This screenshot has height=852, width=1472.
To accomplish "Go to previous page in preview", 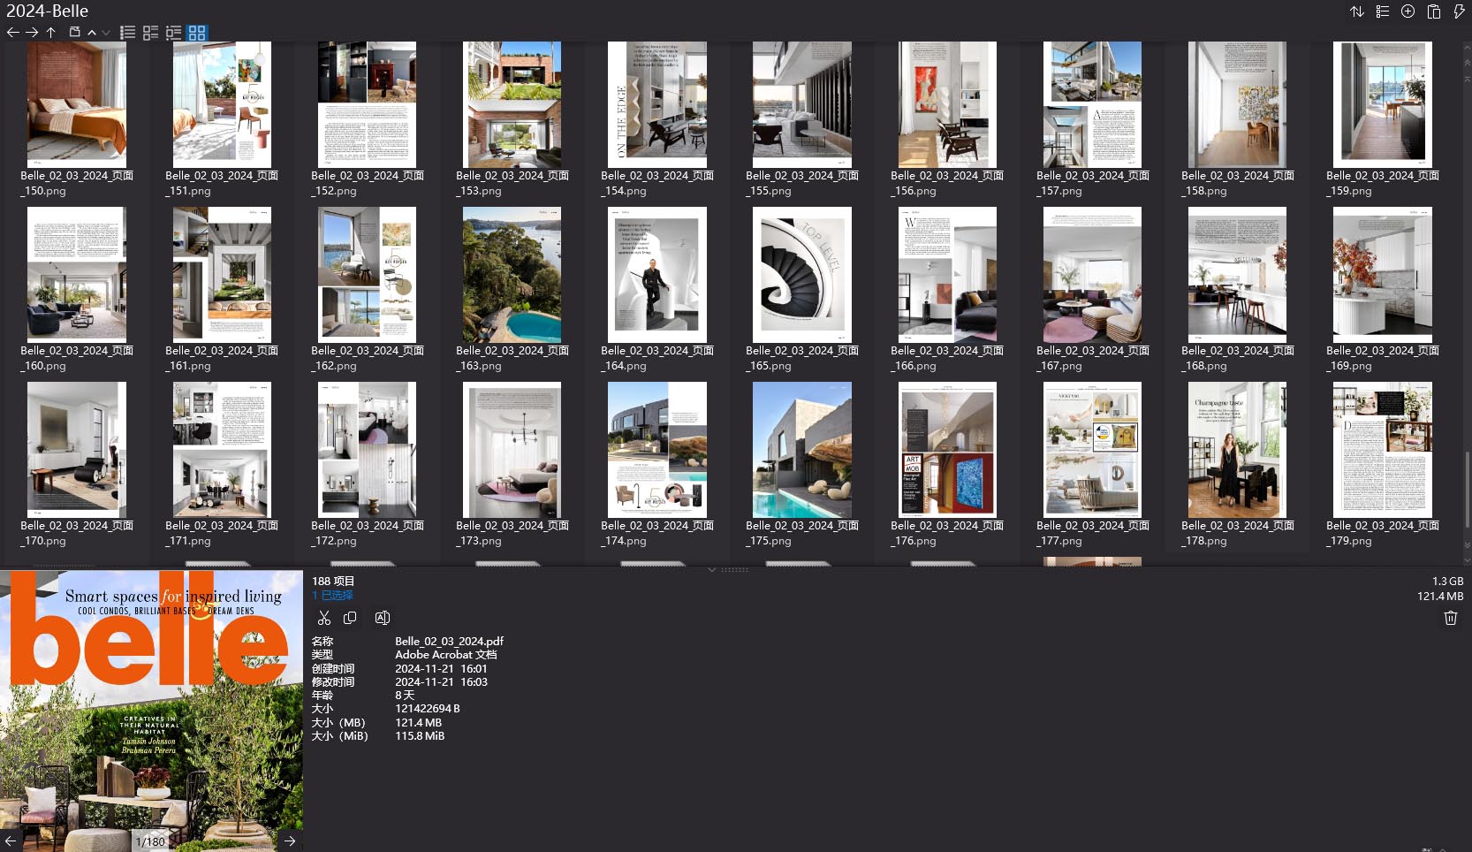I will point(11,841).
